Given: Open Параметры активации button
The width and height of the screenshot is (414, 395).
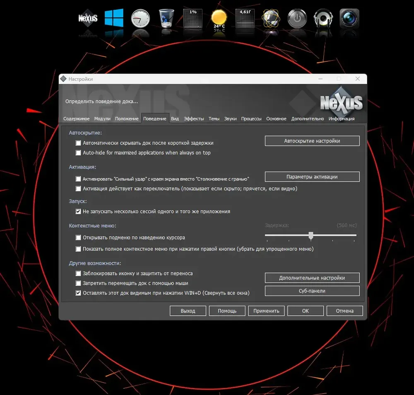Looking at the screenshot, I should [312, 176].
